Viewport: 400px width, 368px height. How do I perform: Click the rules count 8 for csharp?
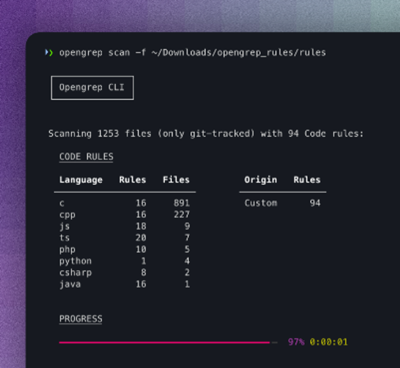click(143, 272)
